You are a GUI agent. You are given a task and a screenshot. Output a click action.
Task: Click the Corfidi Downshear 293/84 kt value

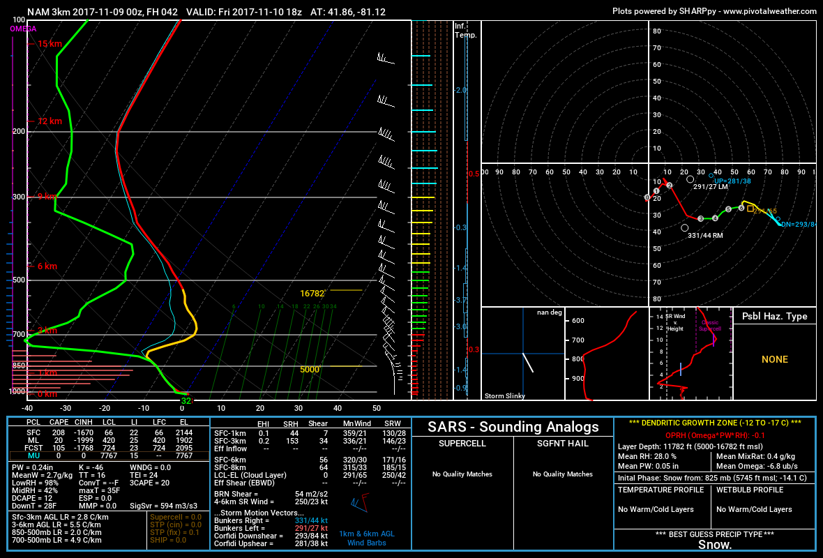pos(311,536)
